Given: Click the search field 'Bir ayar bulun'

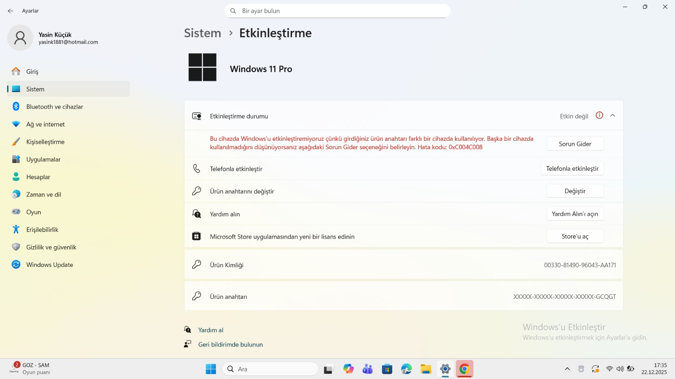Looking at the screenshot, I should pyautogui.click(x=337, y=11).
